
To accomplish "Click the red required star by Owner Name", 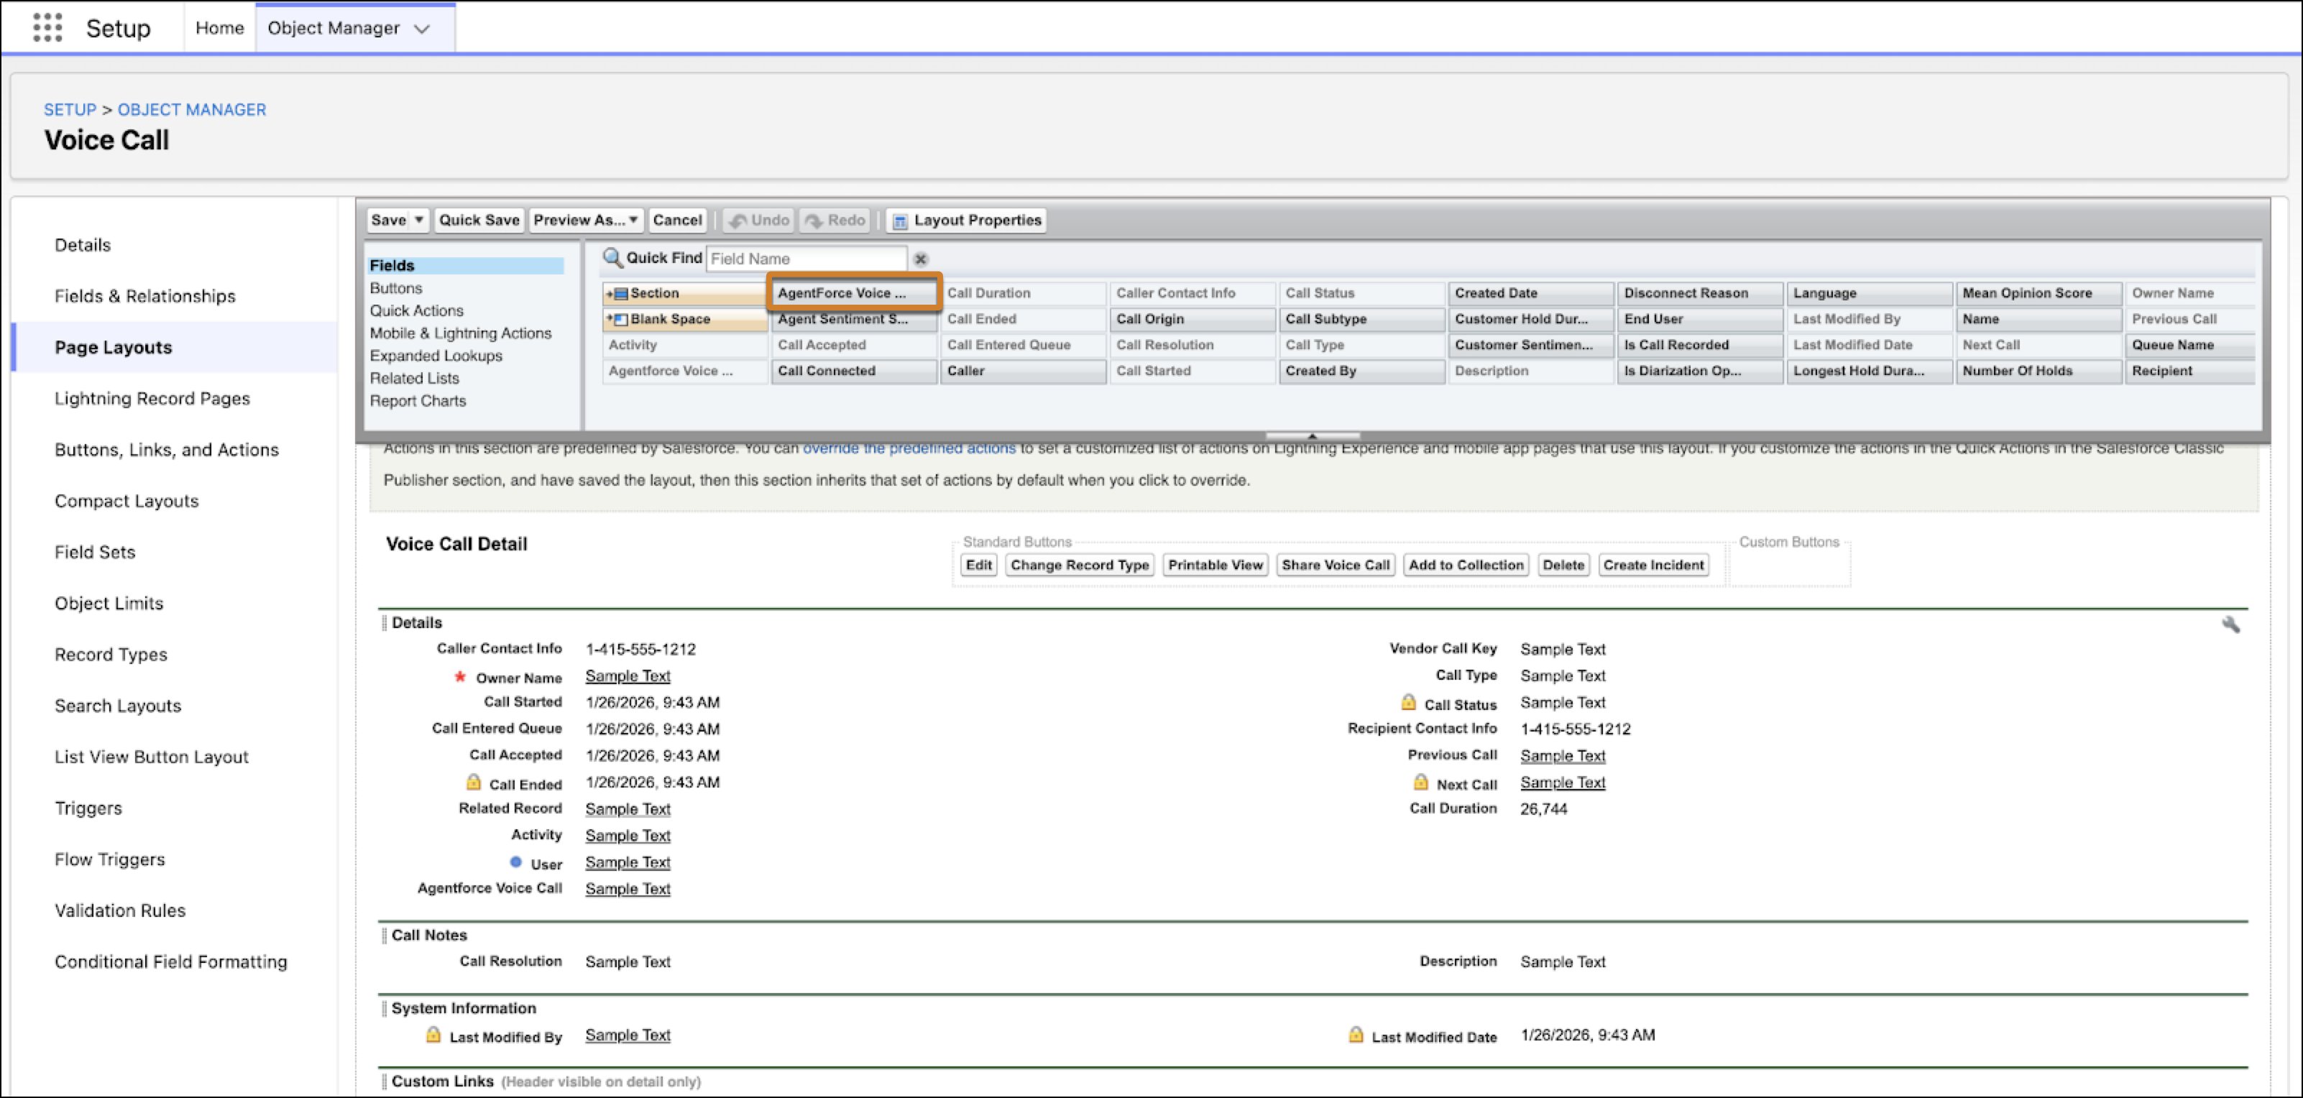I will 459,676.
